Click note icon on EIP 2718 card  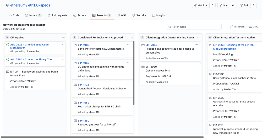click(211, 125)
